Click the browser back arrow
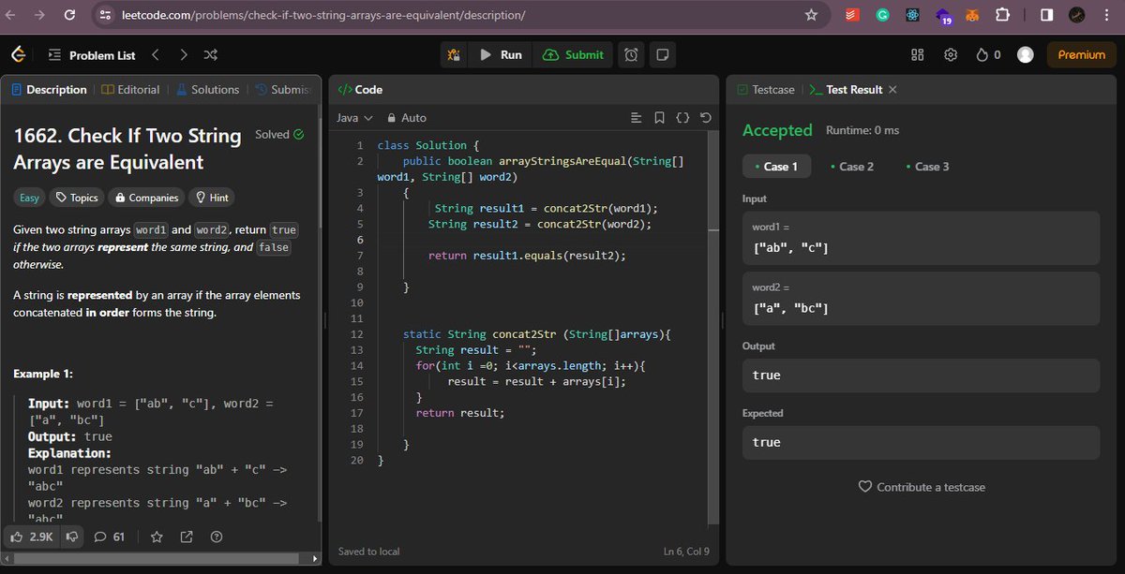Viewport: 1125px width, 574px height. point(11,15)
